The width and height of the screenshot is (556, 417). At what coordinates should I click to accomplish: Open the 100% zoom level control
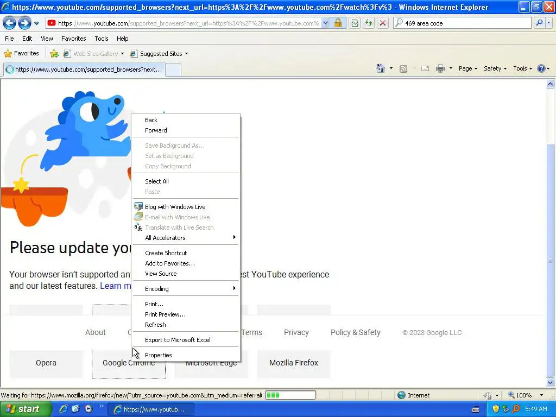tap(526, 395)
